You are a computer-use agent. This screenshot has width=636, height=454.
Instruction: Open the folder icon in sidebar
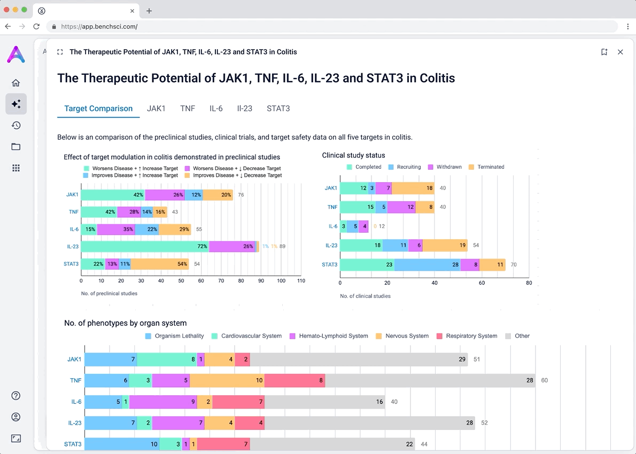coord(16,147)
